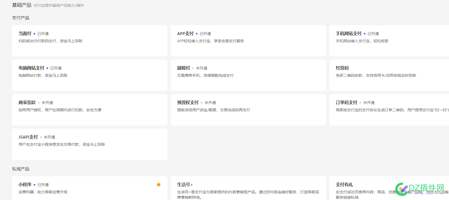Open the 支付有礼 product card
Image resolution: width=449 pixels, height=200 pixels.
[389, 188]
